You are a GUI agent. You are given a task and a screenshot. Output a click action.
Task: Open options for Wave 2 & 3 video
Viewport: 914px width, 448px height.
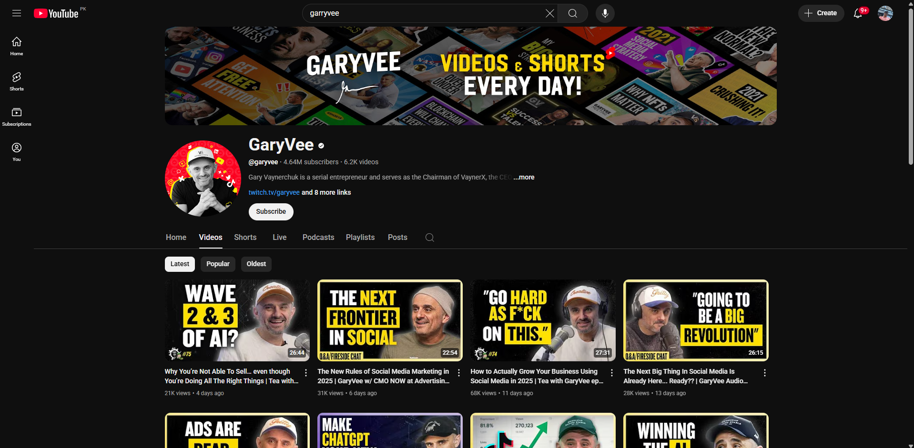pos(306,373)
